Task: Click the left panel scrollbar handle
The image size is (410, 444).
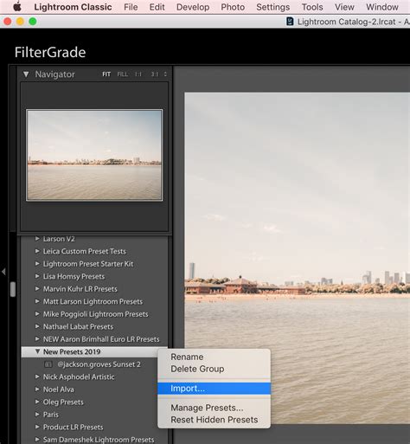Action: (x=13, y=289)
